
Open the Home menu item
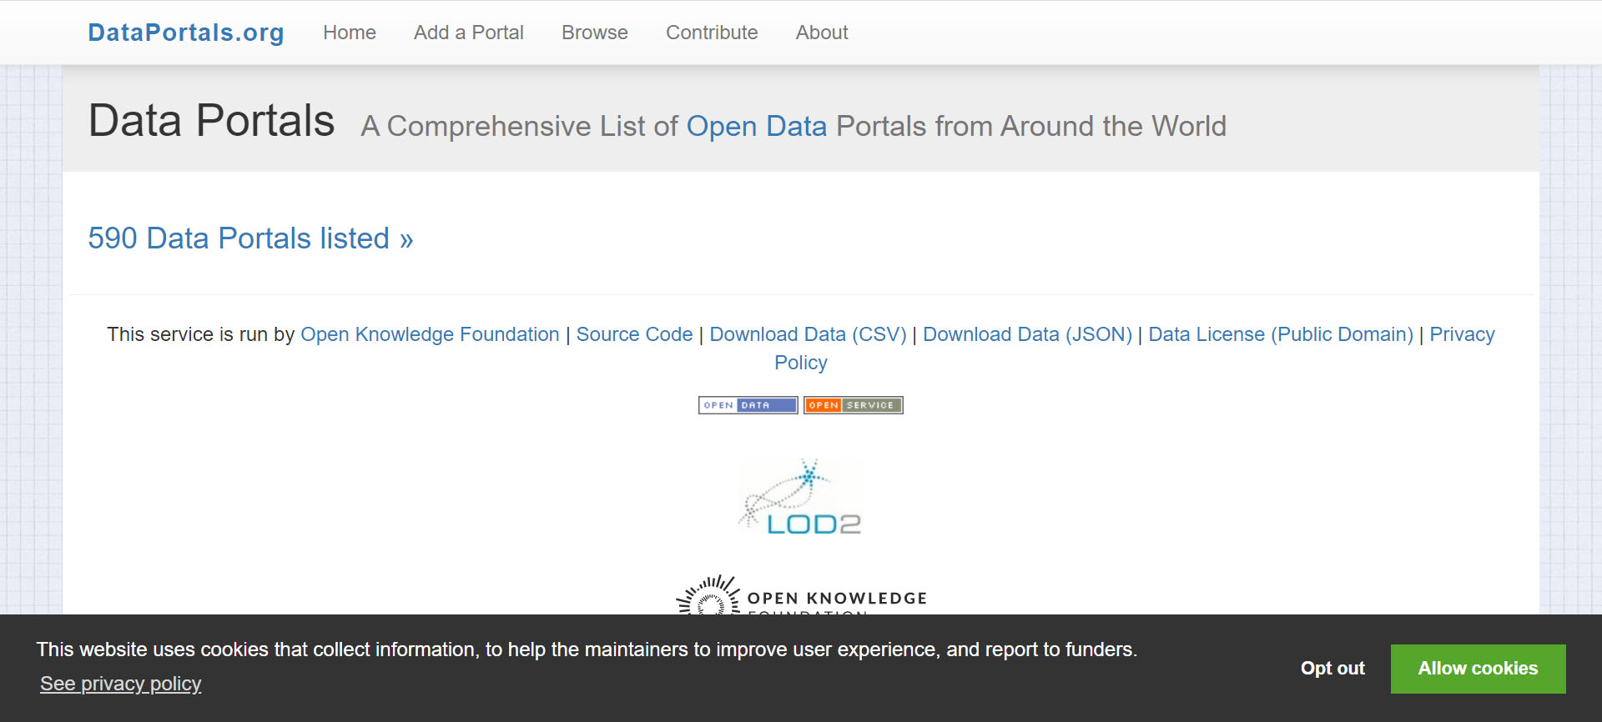(x=349, y=33)
